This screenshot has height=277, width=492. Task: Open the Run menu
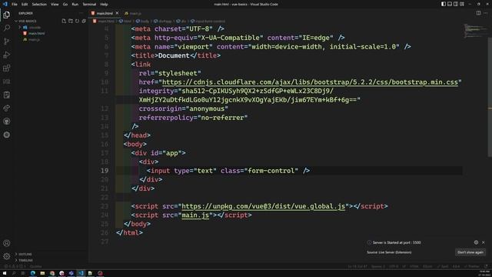(75, 5)
